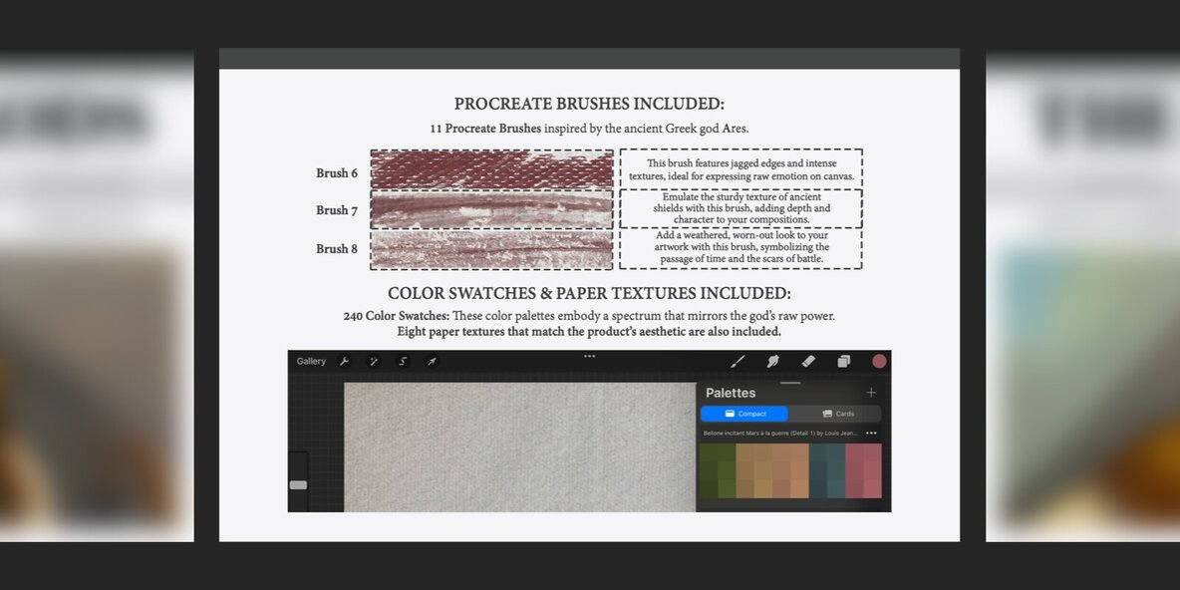
Task: Switch palettes to Compact view
Action: pyautogui.click(x=744, y=414)
